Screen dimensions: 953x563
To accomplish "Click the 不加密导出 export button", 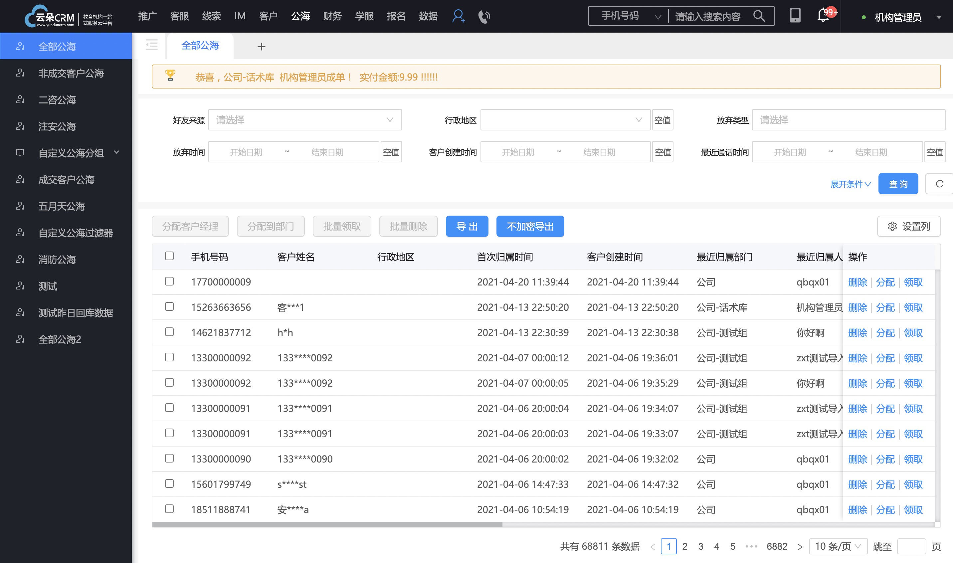I will (x=529, y=226).
